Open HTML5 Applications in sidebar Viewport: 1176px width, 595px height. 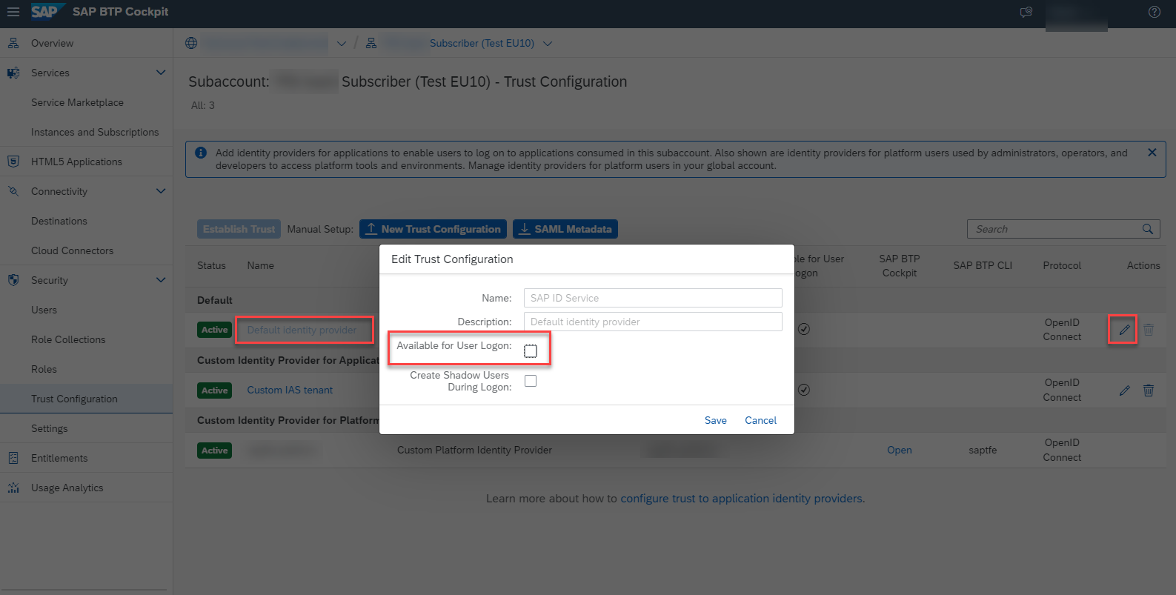pos(76,162)
